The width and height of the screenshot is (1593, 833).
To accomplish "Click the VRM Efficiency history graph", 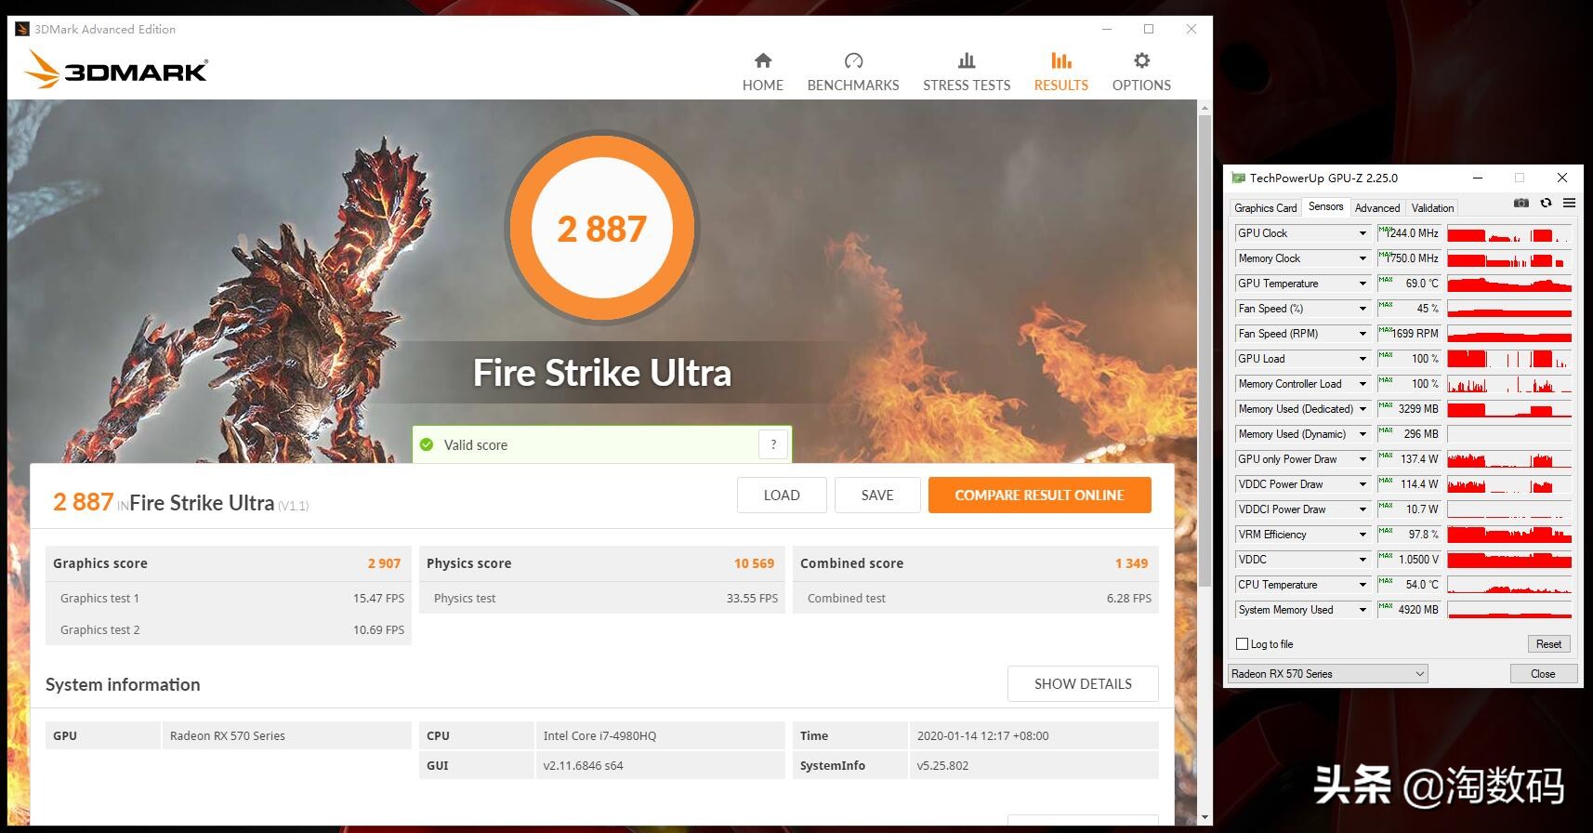I will pyautogui.click(x=1509, y=535).
